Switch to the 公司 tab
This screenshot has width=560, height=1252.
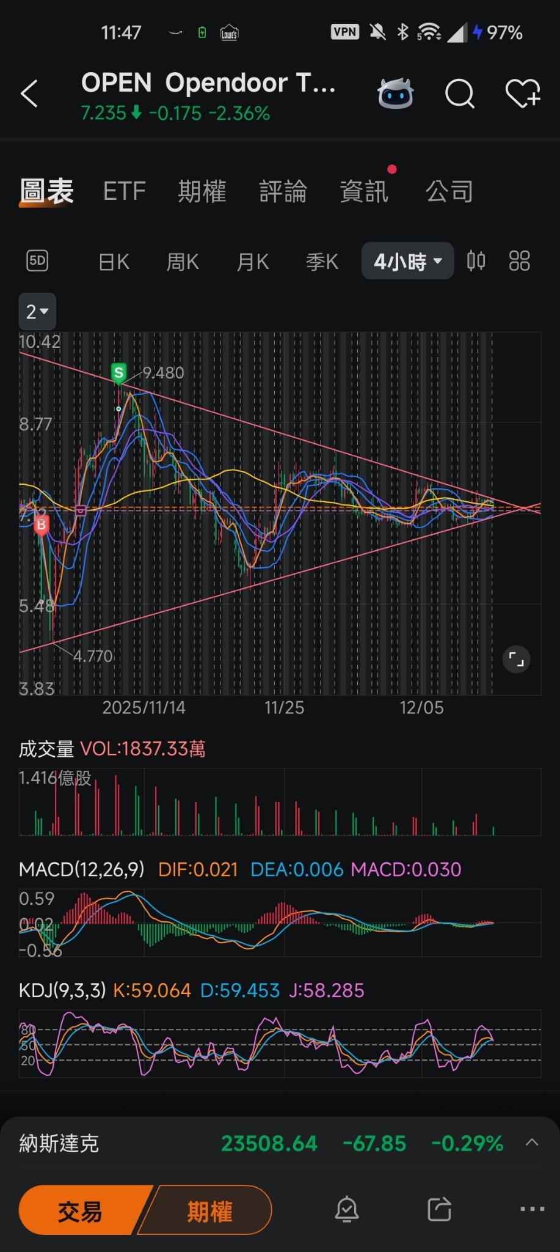pos(449,191)
